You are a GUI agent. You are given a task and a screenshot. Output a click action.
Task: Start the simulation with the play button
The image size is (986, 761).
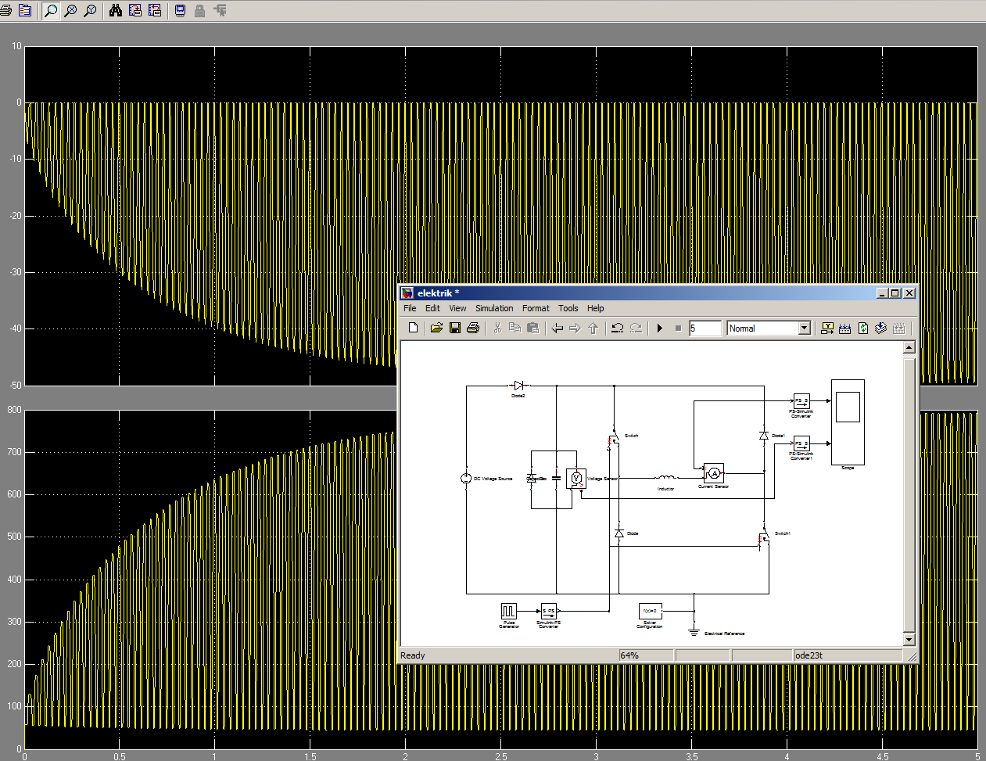click(660, 328)
